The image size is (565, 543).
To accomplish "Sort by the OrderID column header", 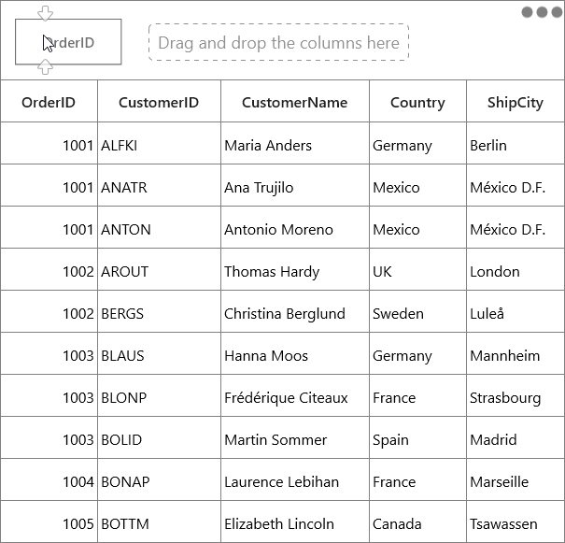I will tap(49, 101).
